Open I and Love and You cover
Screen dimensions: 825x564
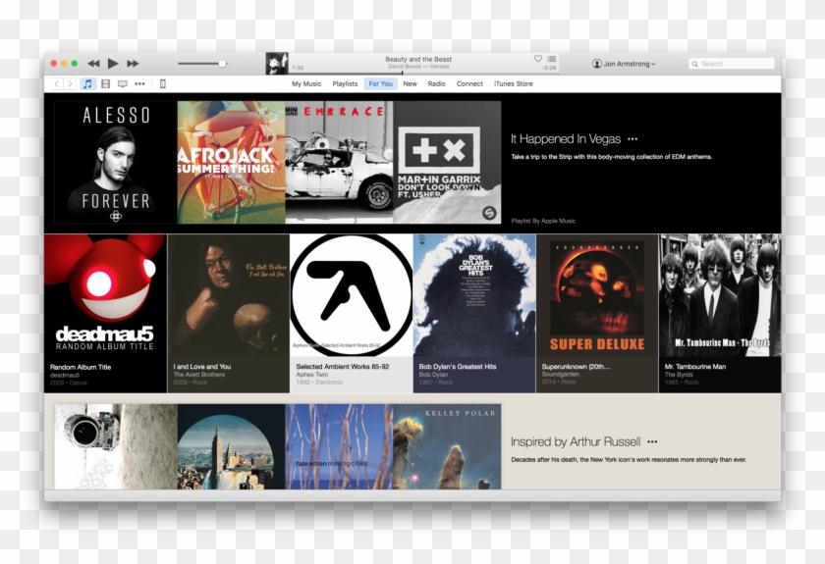pos(228,295)
